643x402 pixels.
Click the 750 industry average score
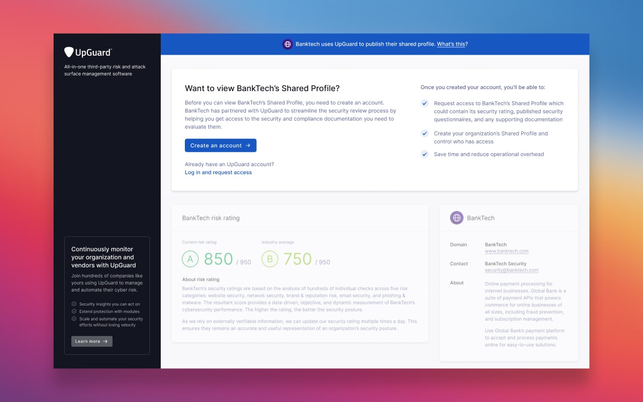[297, 259]
